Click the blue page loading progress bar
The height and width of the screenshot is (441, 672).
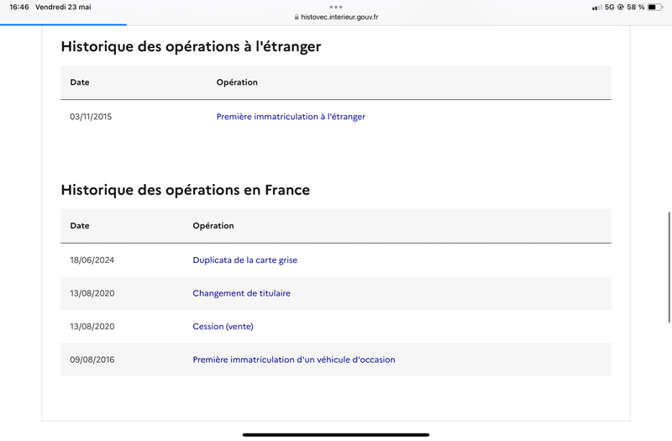click(x=64, y=24)
